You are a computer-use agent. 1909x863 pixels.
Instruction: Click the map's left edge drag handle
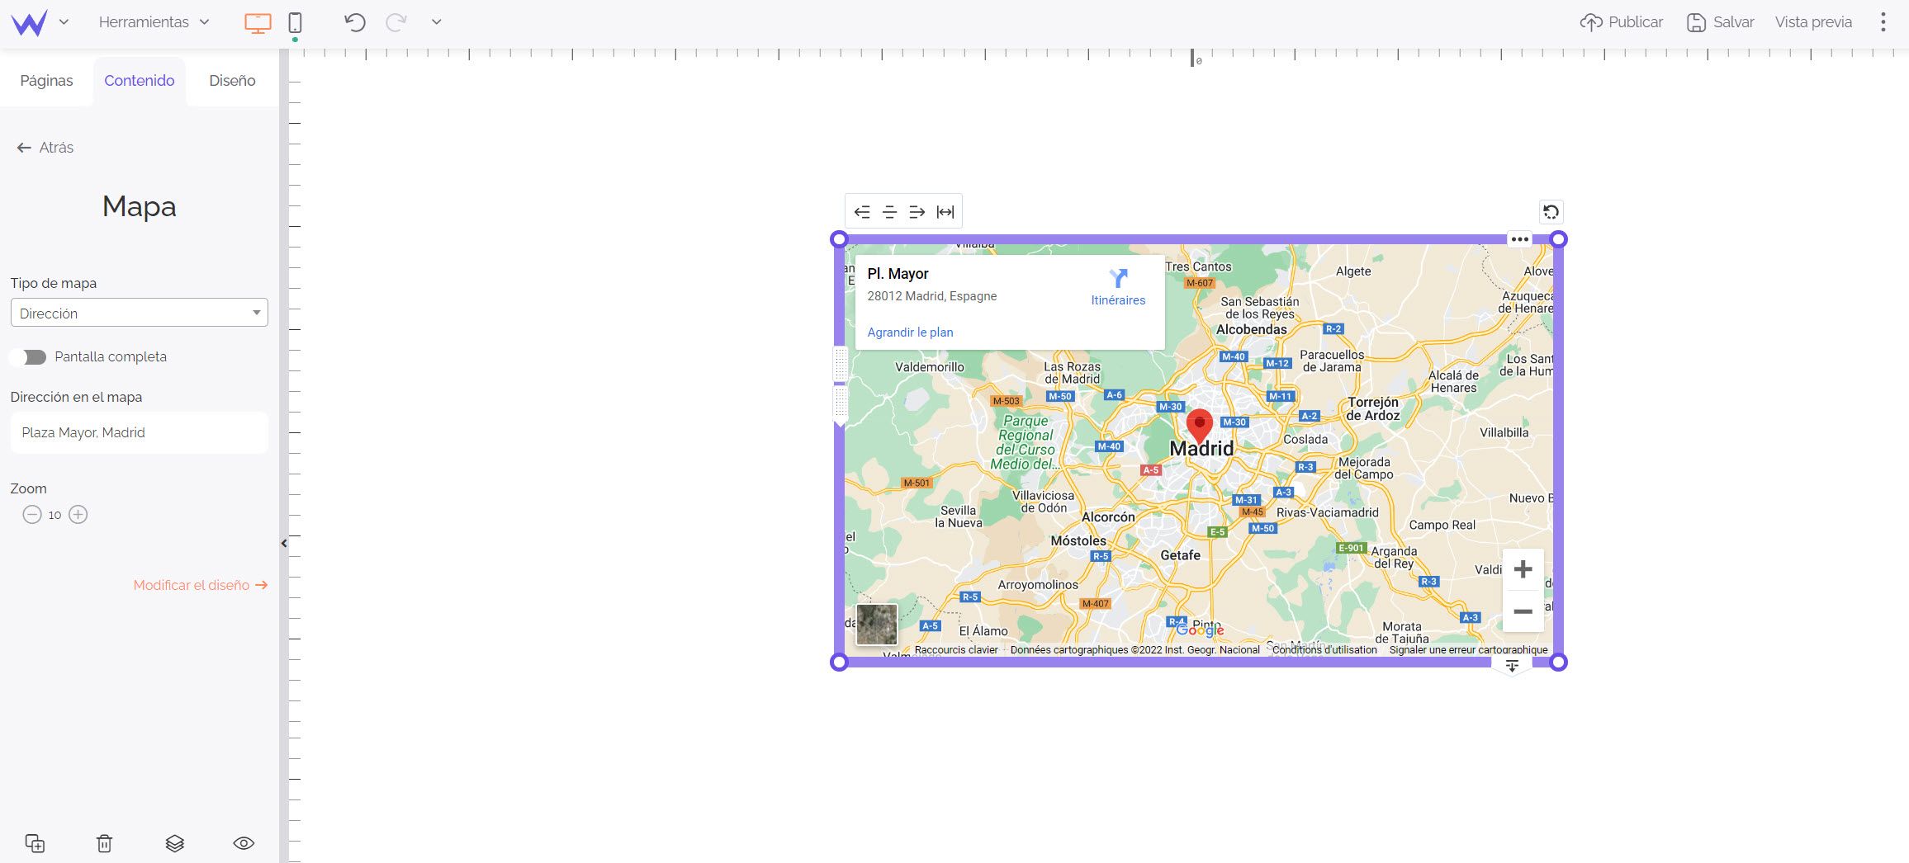pos(841,385)
